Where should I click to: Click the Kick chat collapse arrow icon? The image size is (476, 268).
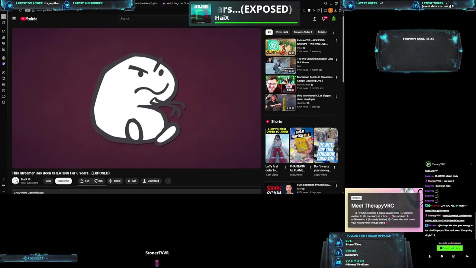[467, 256]
